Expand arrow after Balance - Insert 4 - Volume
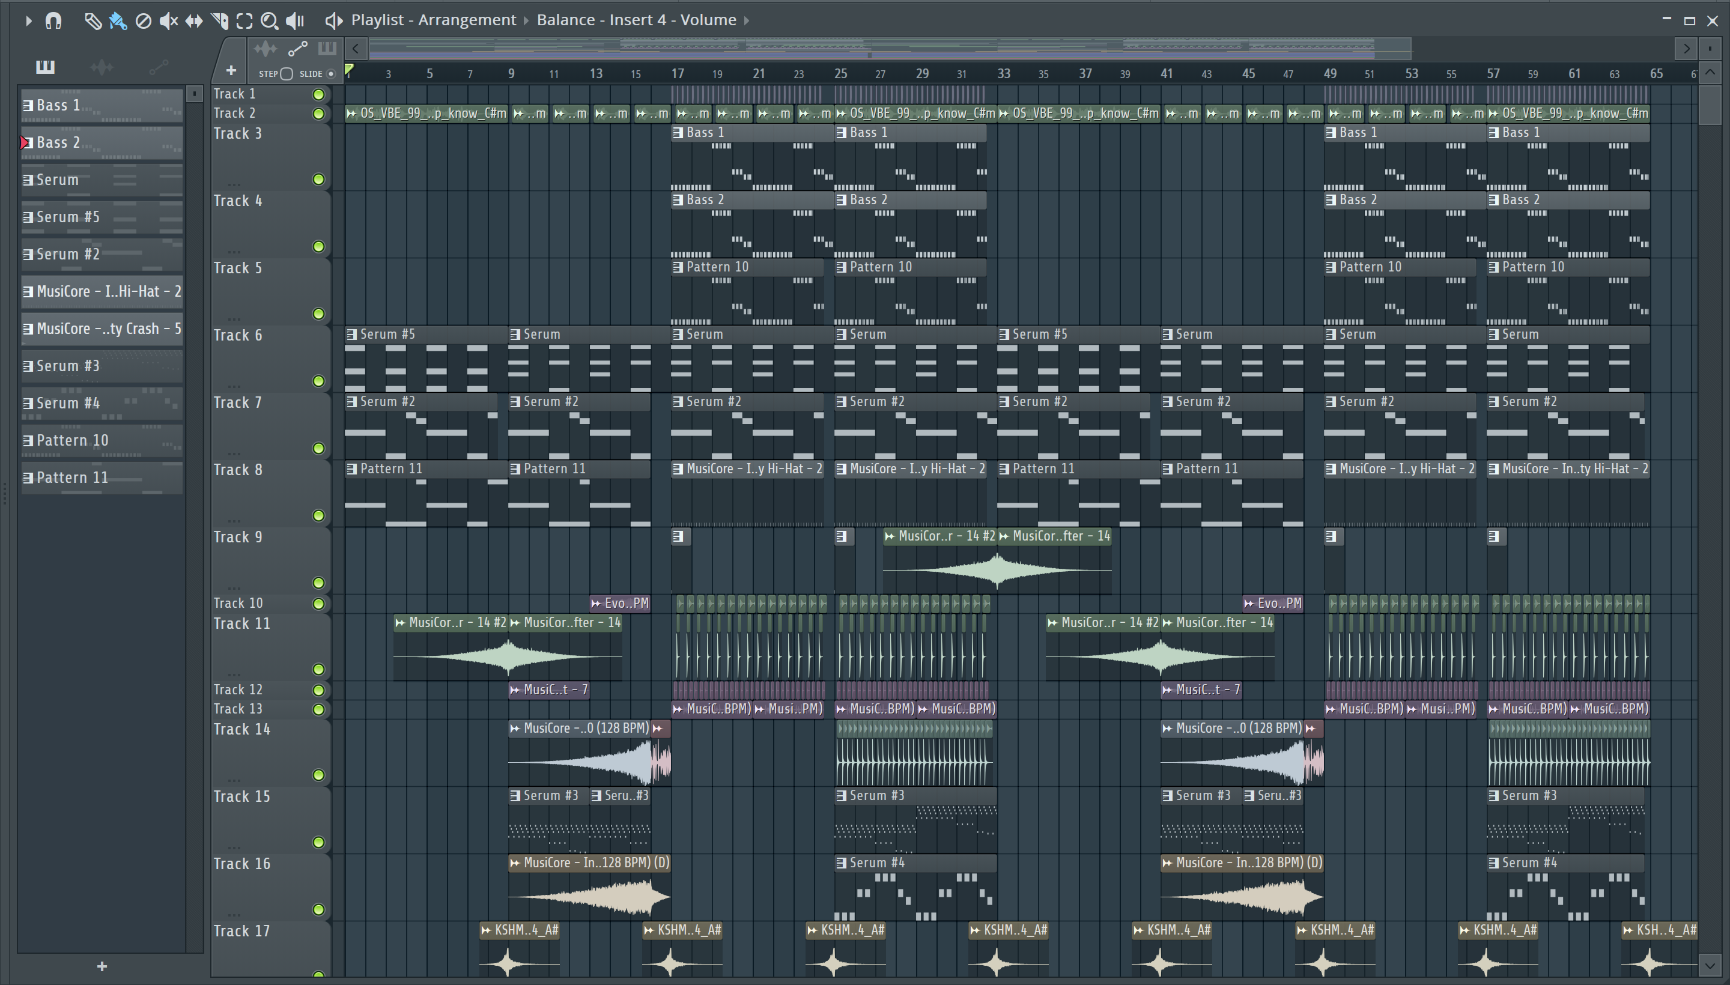 click(747, 20)
